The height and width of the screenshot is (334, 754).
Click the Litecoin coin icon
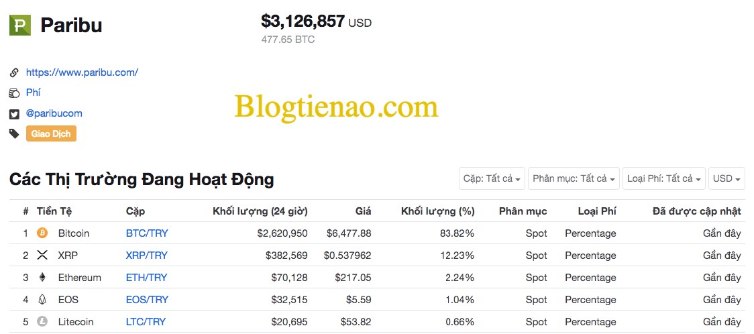(42, 321)
